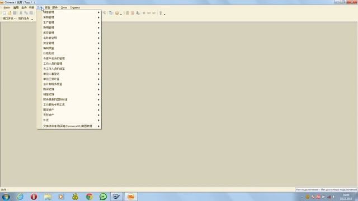Click the status bar message in Russian

[x=326, y=190]
